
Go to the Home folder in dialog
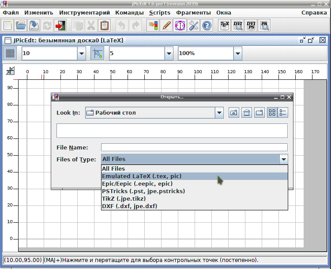pyautogui.click(x=247, y=112)
